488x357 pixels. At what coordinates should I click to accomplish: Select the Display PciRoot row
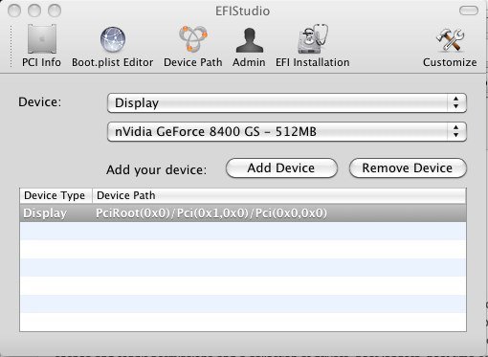click(243, 212)
